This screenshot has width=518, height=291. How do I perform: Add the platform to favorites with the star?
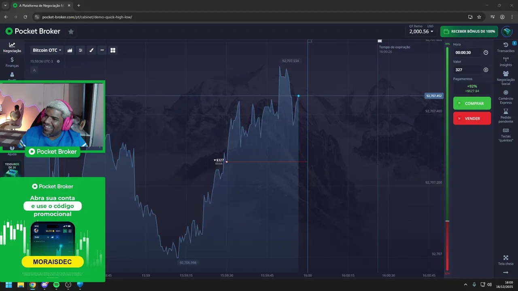[71, 32]
